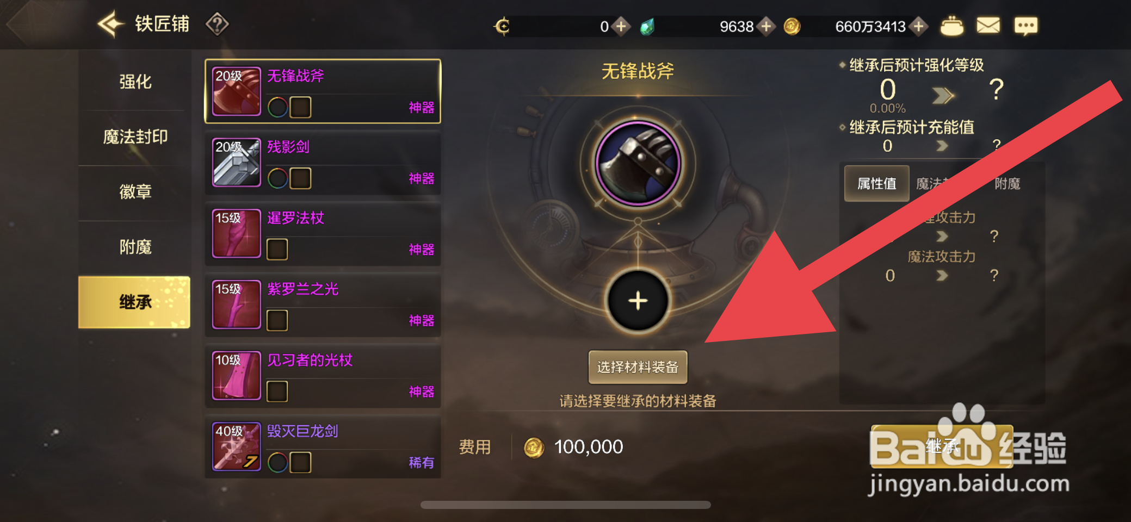Open the backpack inventory icon

(952, 26)
